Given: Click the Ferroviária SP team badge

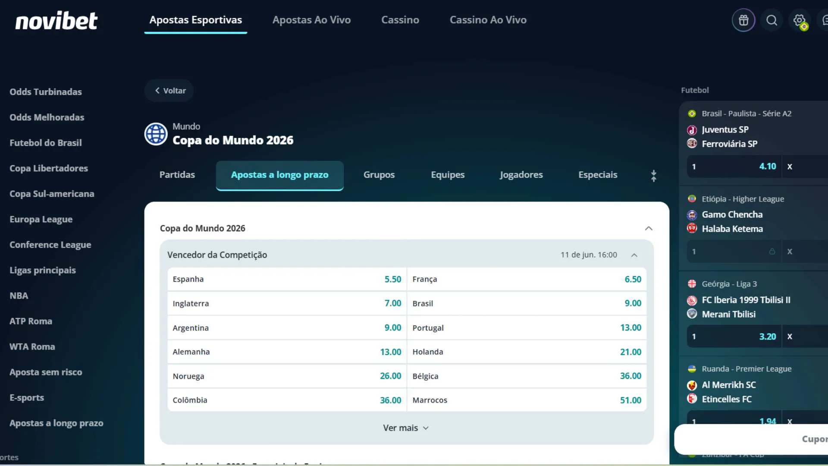Looking at the screenshot, I should (x=692, y=144).
